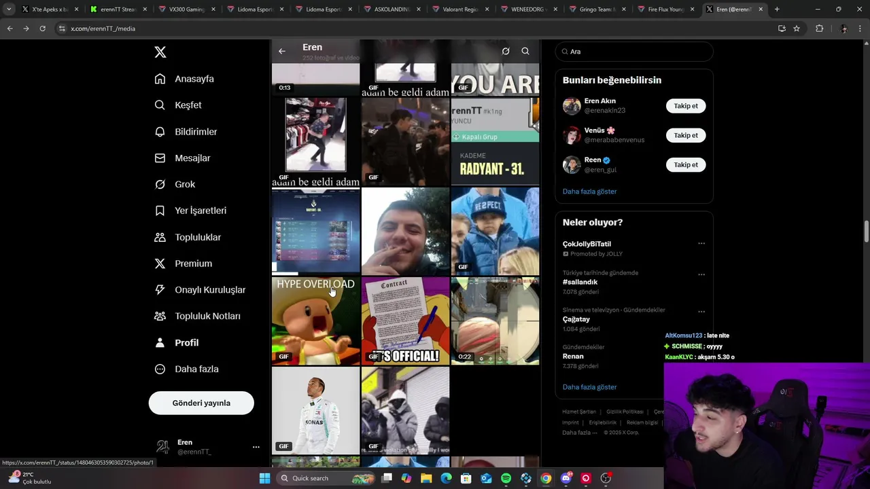
Task: Open Keşfet explore page
Action: 178,105
